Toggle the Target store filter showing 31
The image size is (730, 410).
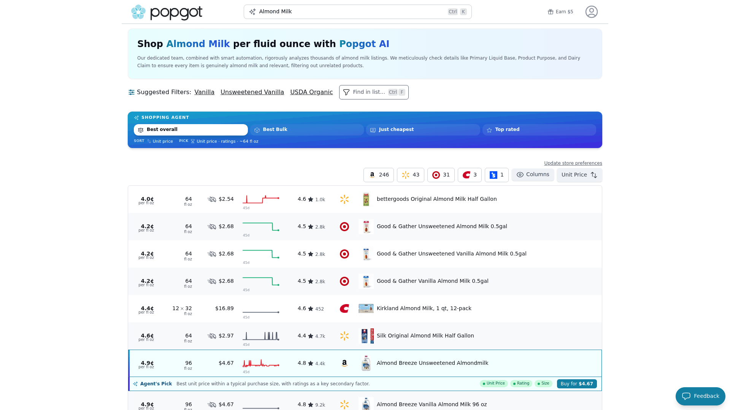coord(441,175)
